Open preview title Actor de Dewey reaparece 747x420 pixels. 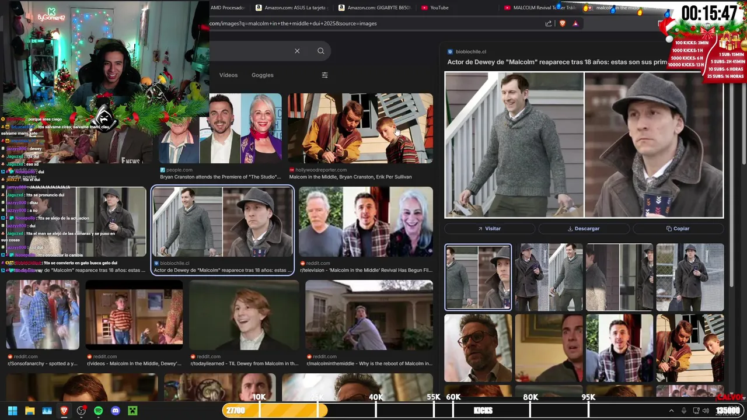pyautogui.click(x=557, y=62)
